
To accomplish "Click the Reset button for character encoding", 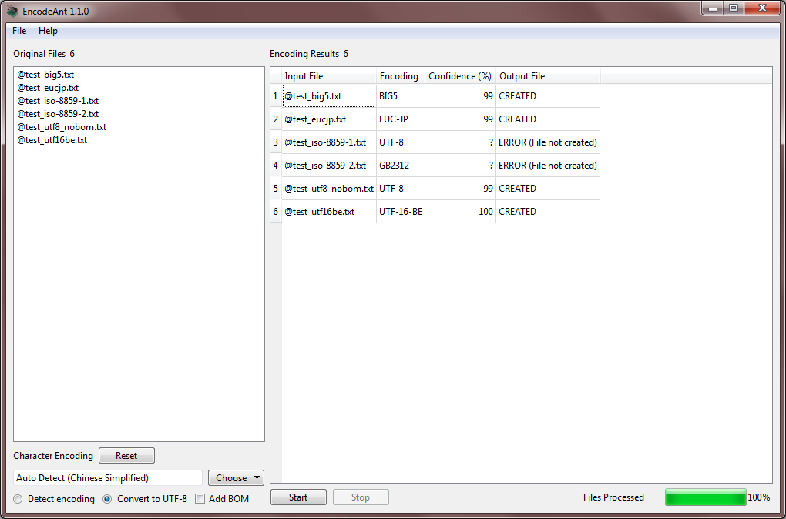I will (126, 456).
